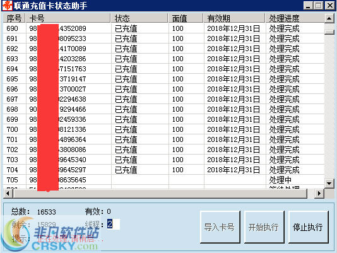
Task: Click card number ending 4203286
Action: [x=57, y=59]
